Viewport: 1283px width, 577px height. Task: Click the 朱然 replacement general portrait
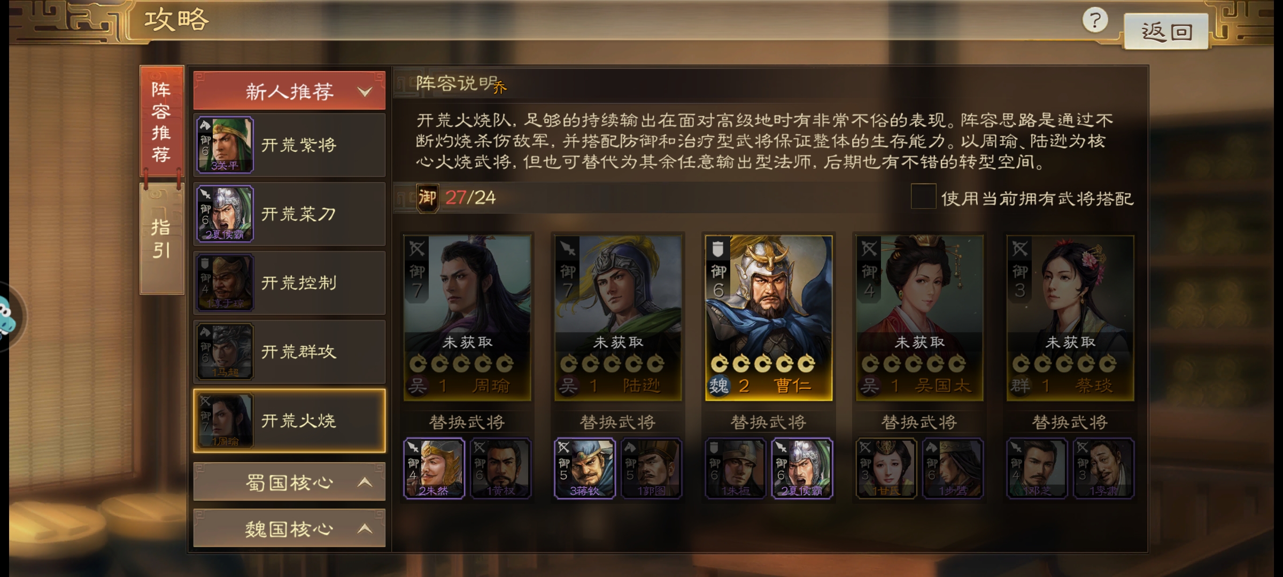434,469
